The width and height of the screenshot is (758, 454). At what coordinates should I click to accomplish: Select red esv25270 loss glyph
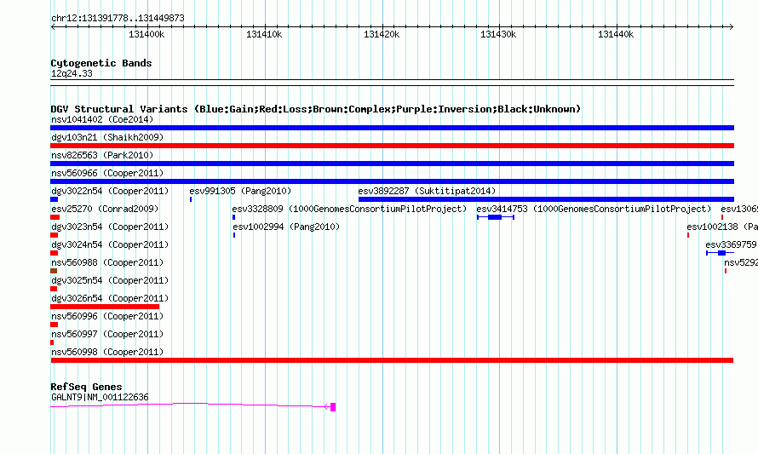pyautogui.click(x=55, y=217)
